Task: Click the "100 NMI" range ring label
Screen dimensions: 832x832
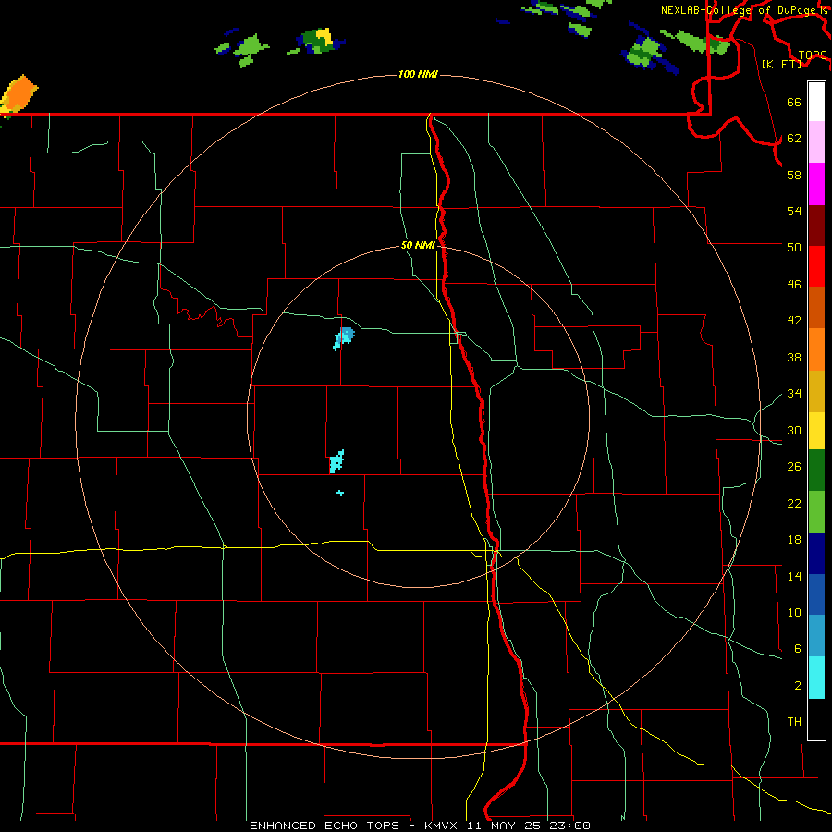Action: tap(418, 74)
